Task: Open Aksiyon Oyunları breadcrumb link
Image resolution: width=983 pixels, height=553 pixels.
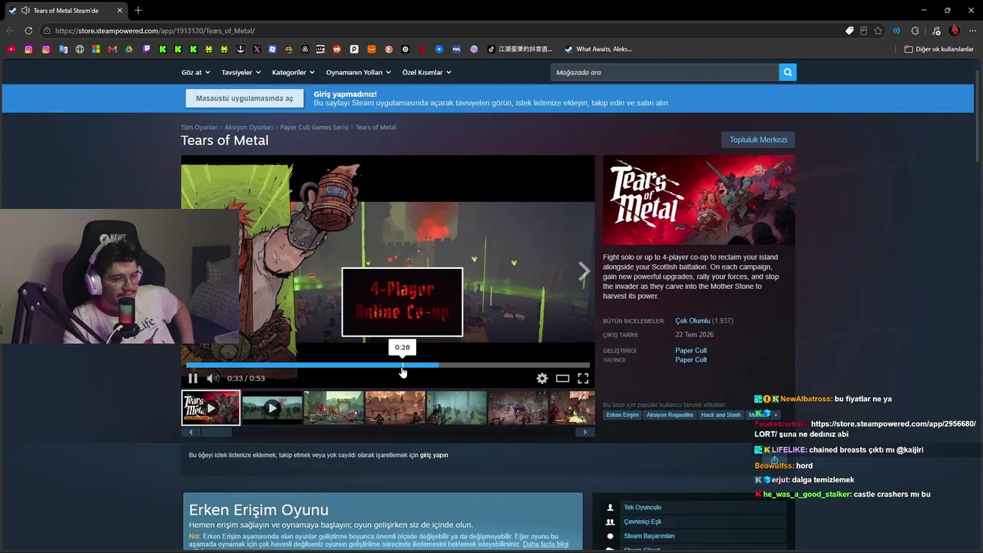Action: [x=249, y=127]
